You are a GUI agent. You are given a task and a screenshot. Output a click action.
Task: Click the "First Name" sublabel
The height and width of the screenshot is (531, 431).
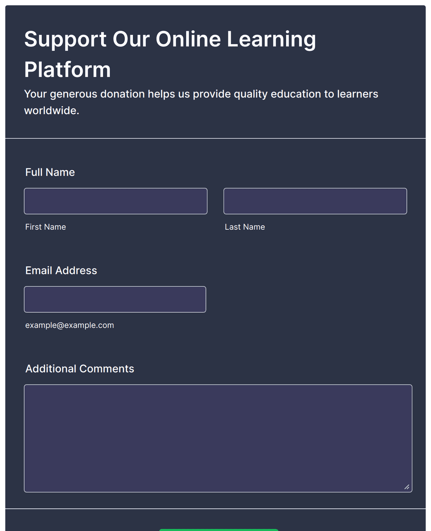click(45, 227)
